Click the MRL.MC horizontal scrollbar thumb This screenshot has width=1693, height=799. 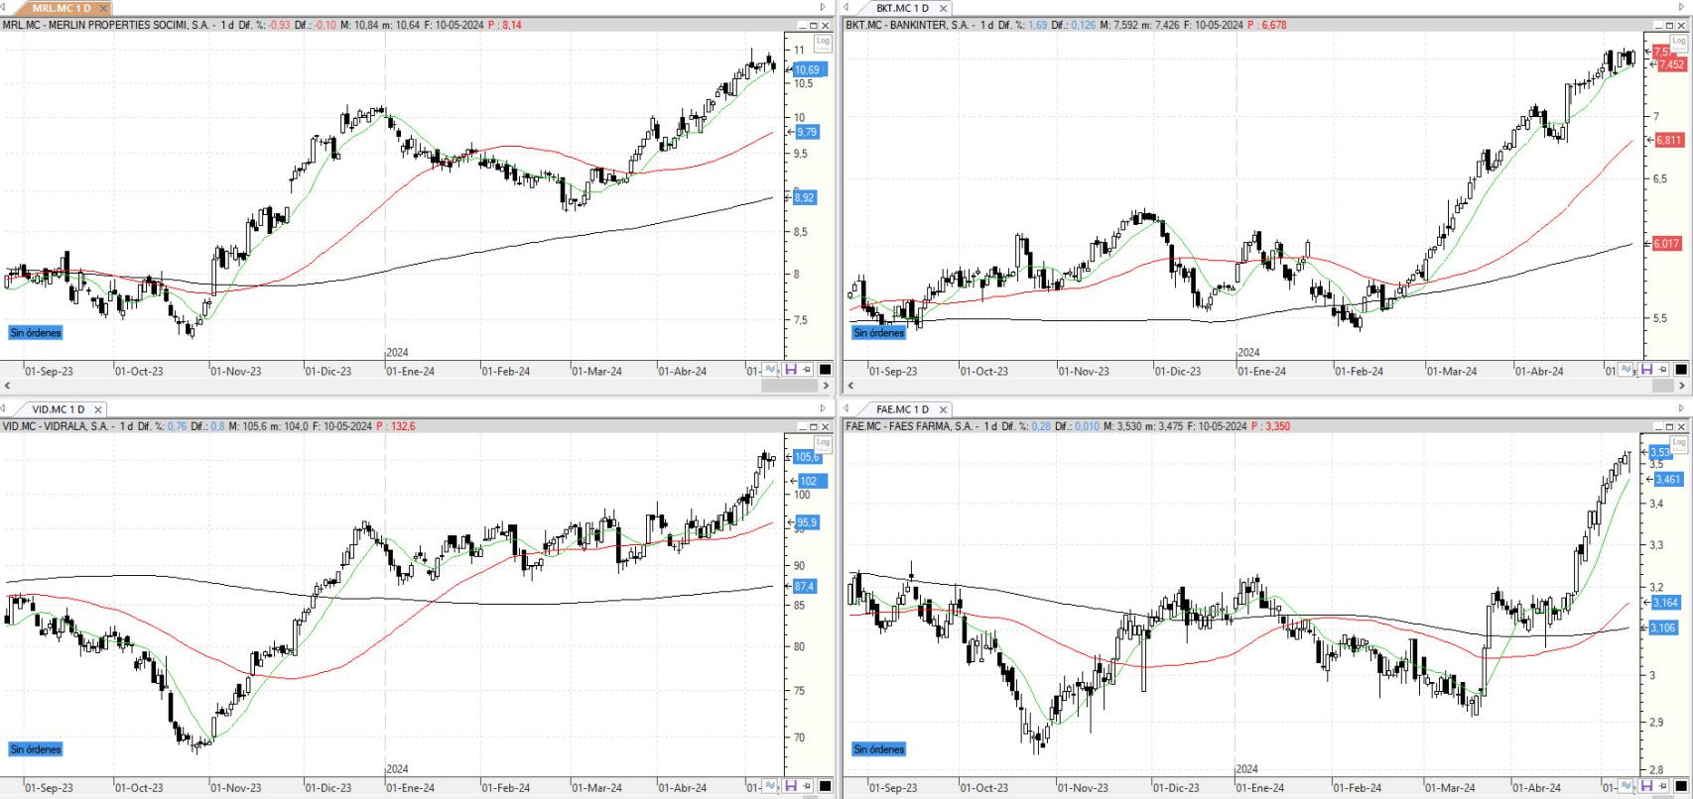coord(788,386)
